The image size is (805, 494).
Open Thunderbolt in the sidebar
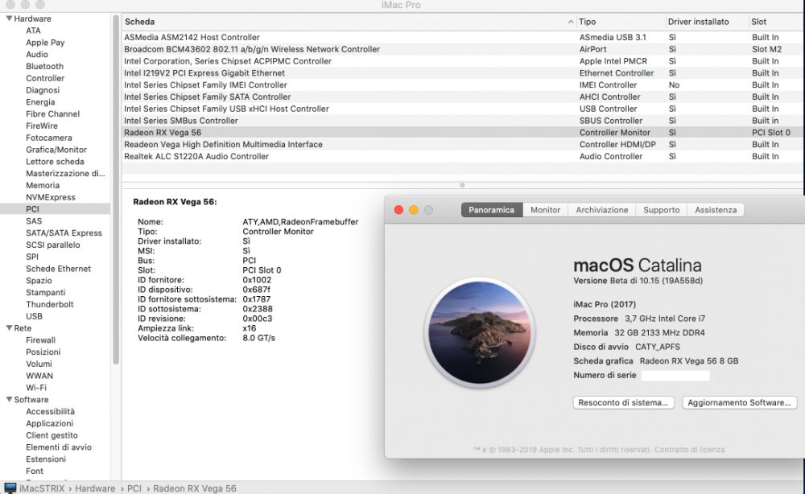pyautogui.click(x=50, y=304)
